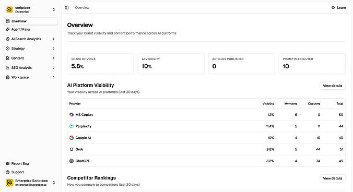The height and width of the screenshot is (192, 353).
Task: Click the Learn graduation cap icon
Action: [333, 8]
